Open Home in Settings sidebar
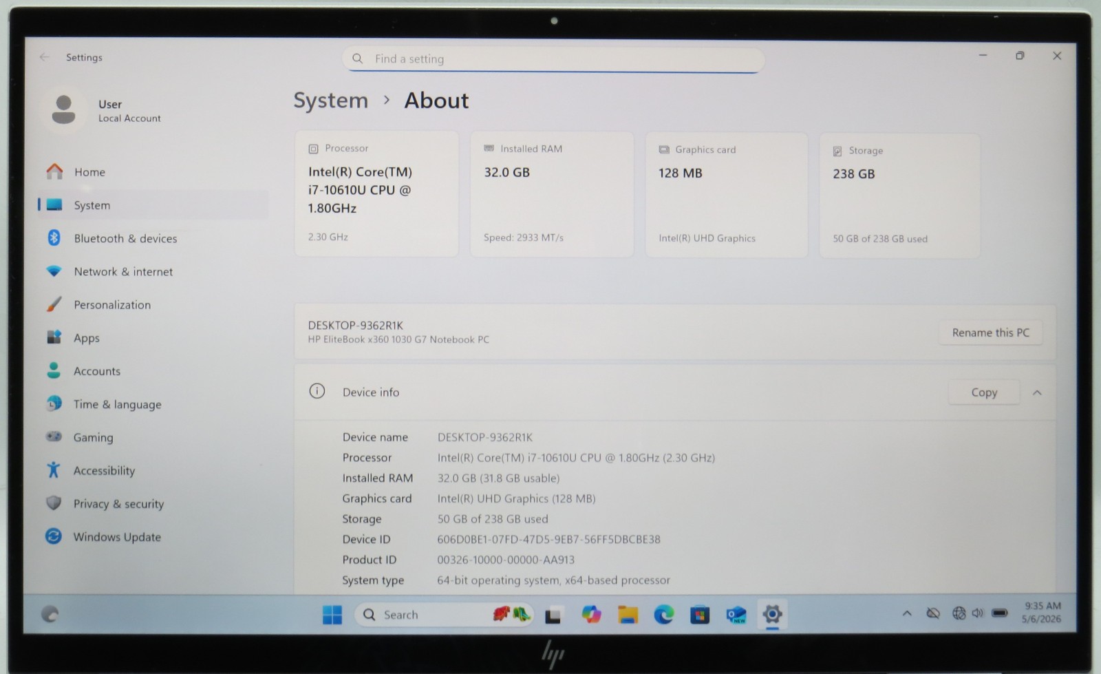 pos(89,172)
